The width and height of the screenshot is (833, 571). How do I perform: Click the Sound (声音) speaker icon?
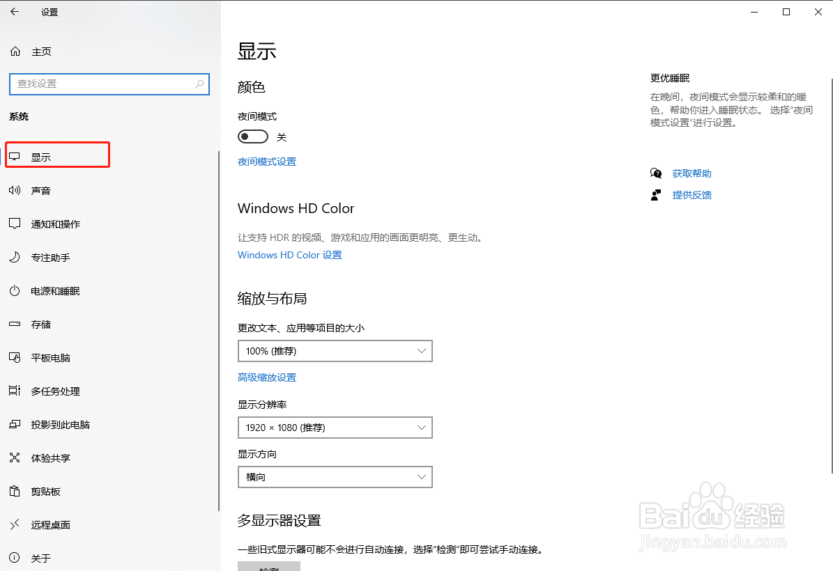pos(15,191)
